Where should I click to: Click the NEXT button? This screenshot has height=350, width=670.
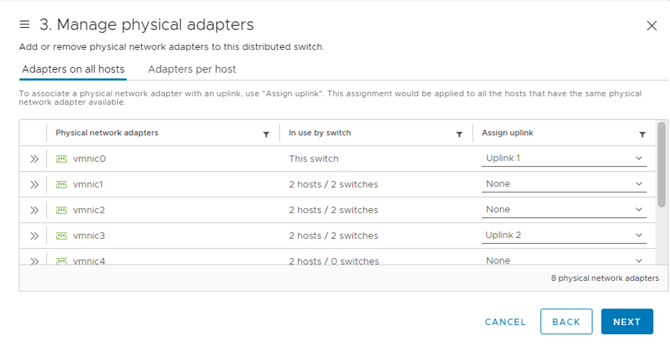pyautogui.click(x=627, y=321)
